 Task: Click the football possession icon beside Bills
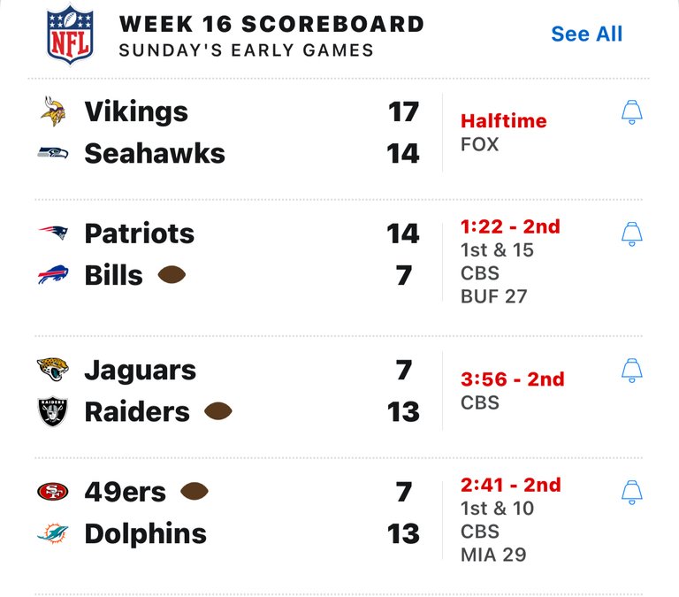172,275
